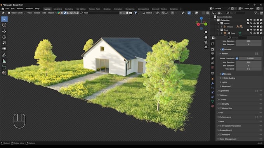Click the pan view hand icon

tap(206, 37)
